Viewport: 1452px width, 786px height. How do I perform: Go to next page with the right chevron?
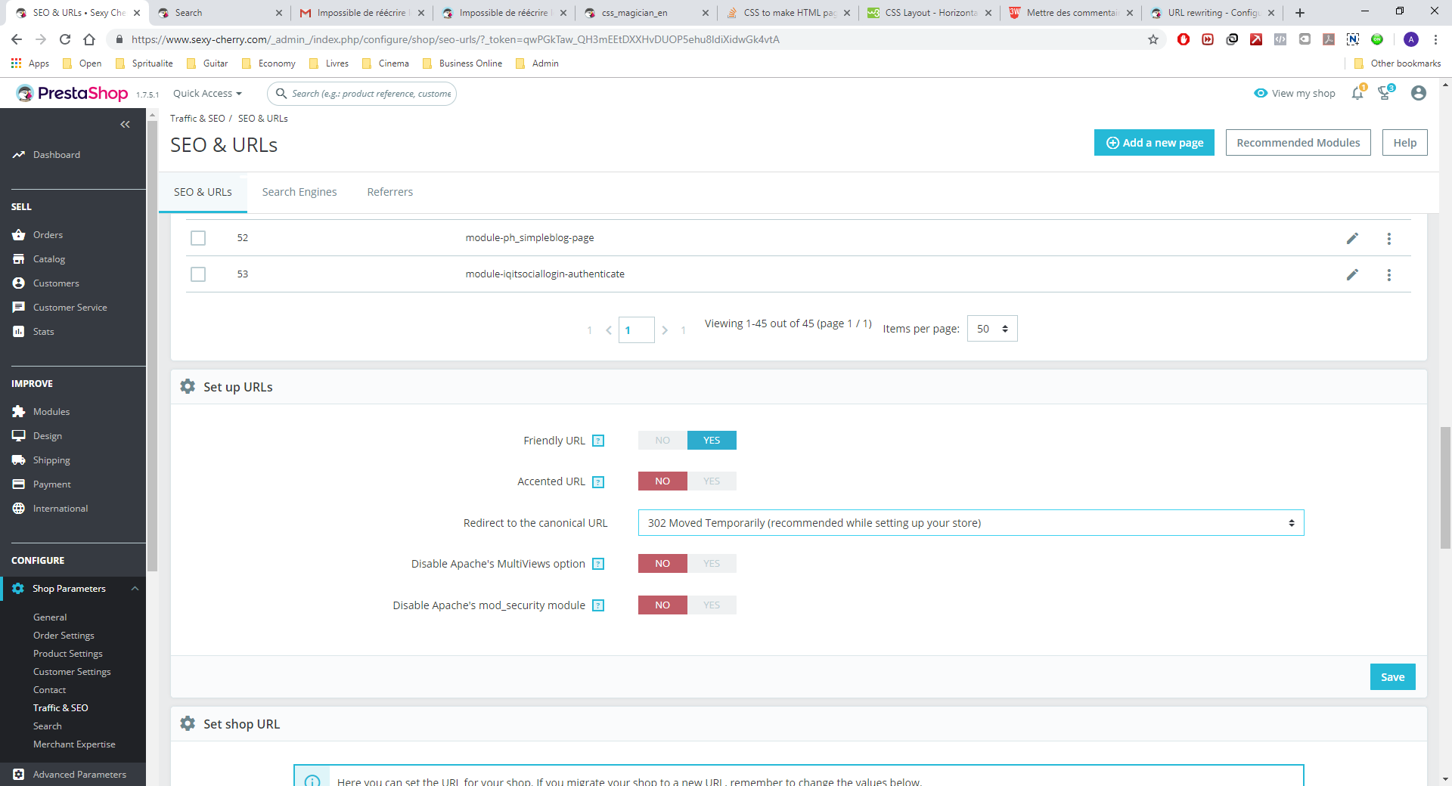[x=665, y=330]
